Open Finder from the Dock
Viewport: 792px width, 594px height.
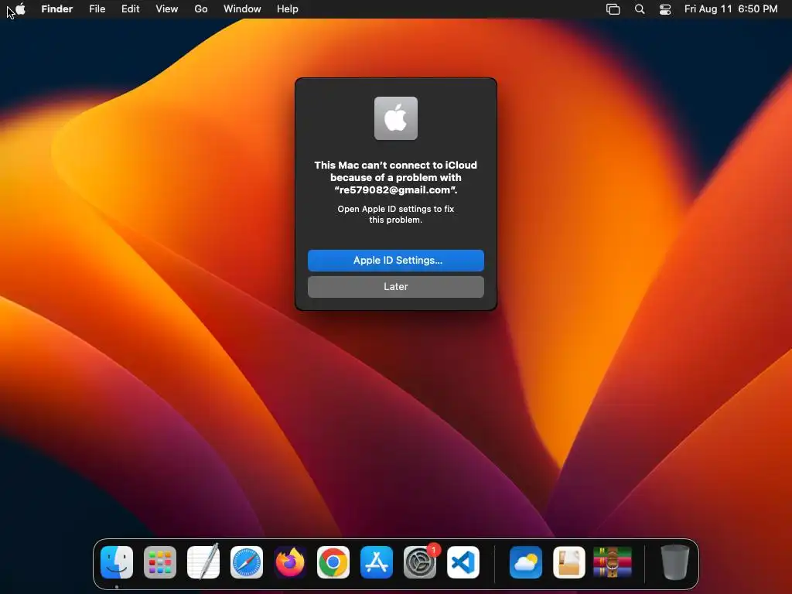point(117,562)
